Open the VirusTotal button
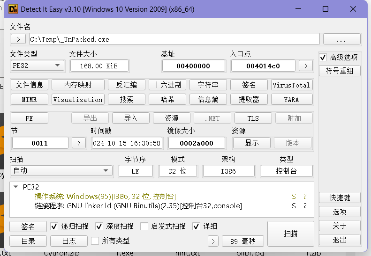The width and height of the screenshot is (371, 256). 292,85
